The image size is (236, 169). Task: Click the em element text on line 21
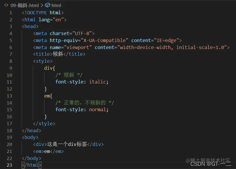pyautogui.click(x=47, y=151)
